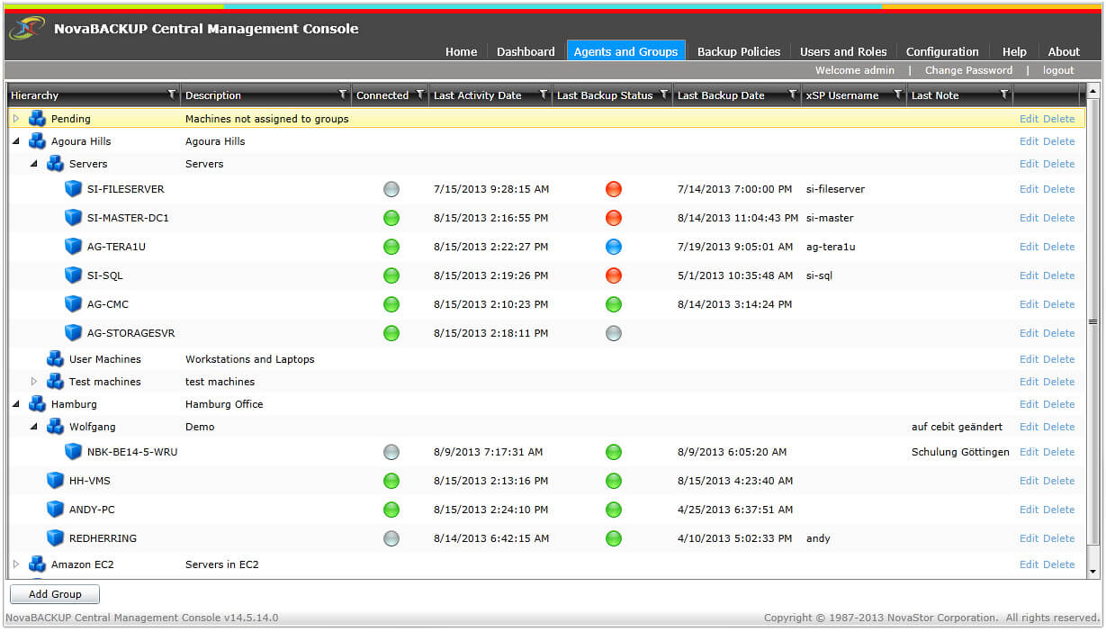Collapse the Agoura Hills group

[16, 141]
